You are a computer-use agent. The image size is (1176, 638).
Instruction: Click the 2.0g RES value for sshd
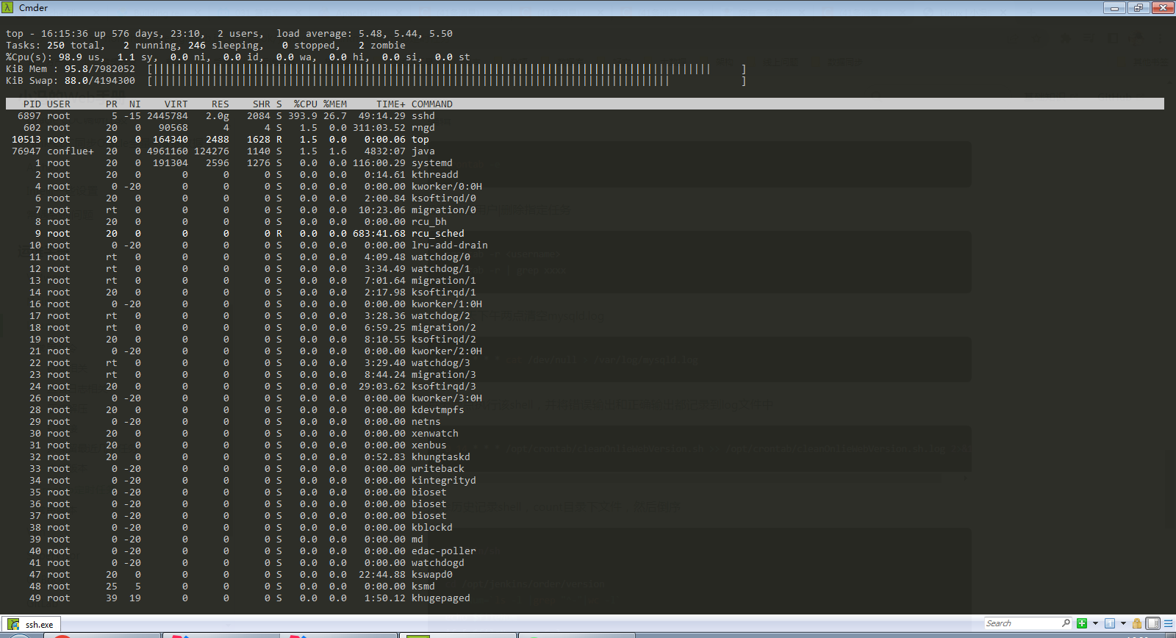tap(218, 116)
